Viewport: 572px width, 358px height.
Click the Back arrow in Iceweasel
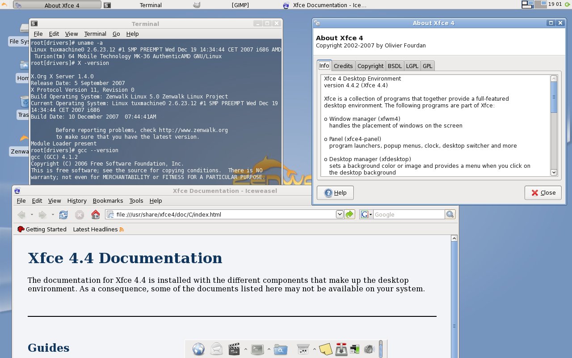click(21, 215)
